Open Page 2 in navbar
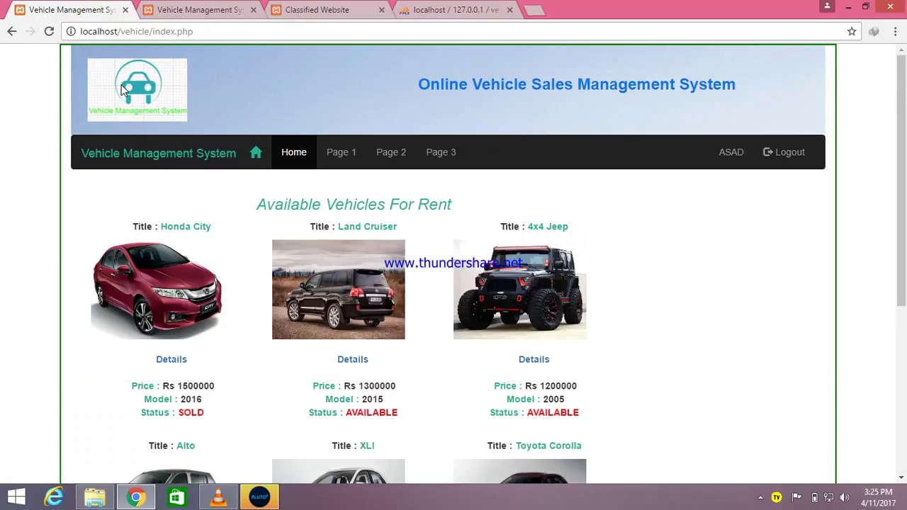 click(391, 152)
